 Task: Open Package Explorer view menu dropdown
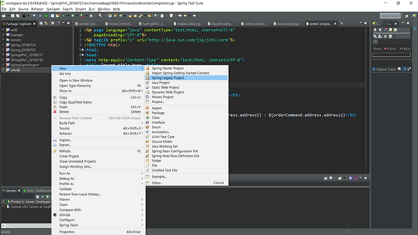click(59, 23)
